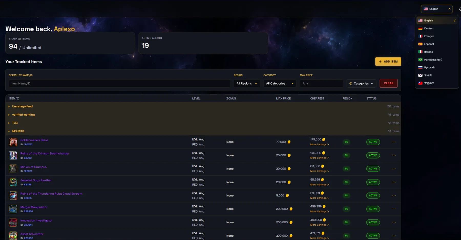Open options menu for Jeweled Onyx Panther
Image resolution: width=461 pixels, height=240 pixels.
(x=394, y=182)
